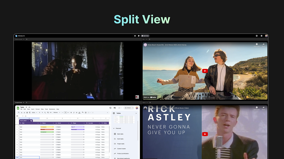The height and width of the screenshot is (159, 284).
Task: Click Share on the Rick Astley video
Action: pos(263,108)
